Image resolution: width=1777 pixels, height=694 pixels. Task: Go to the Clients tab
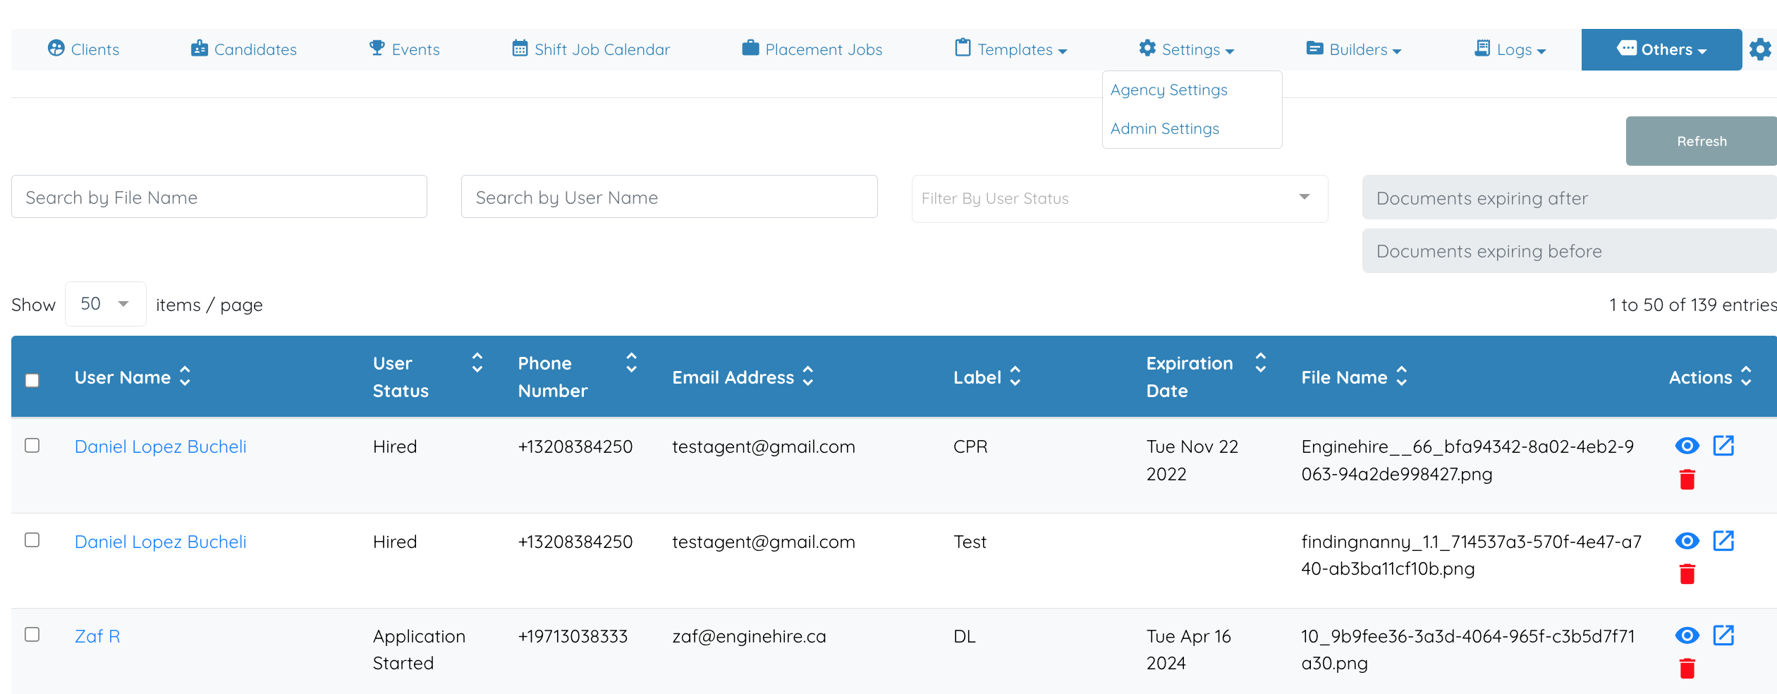coord(83,49)
